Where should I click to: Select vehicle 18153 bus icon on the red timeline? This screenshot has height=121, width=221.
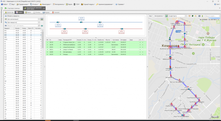[x=65, y=29]
